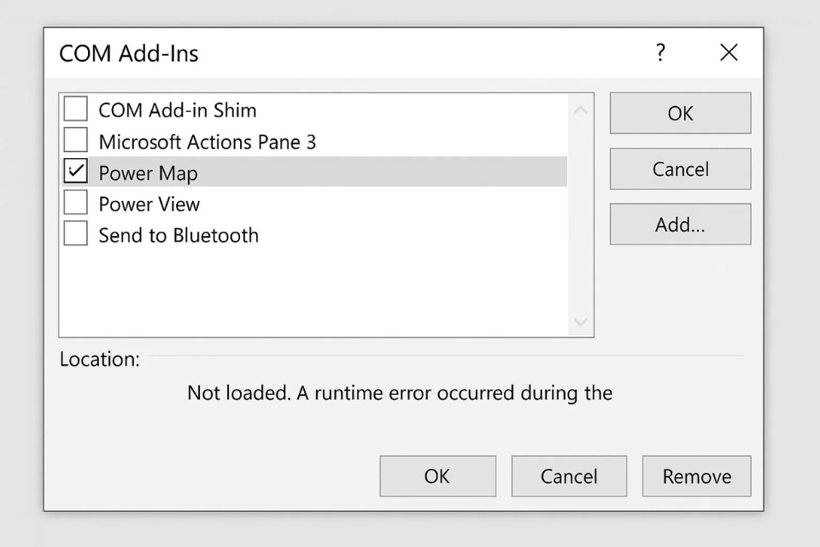Select the Send to Bluetooth entry
Screen dimensions: 820x547
click(179, 236)
